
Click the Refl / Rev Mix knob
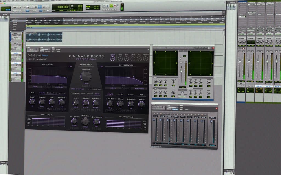pyautogui.click(x=74, y=121)
